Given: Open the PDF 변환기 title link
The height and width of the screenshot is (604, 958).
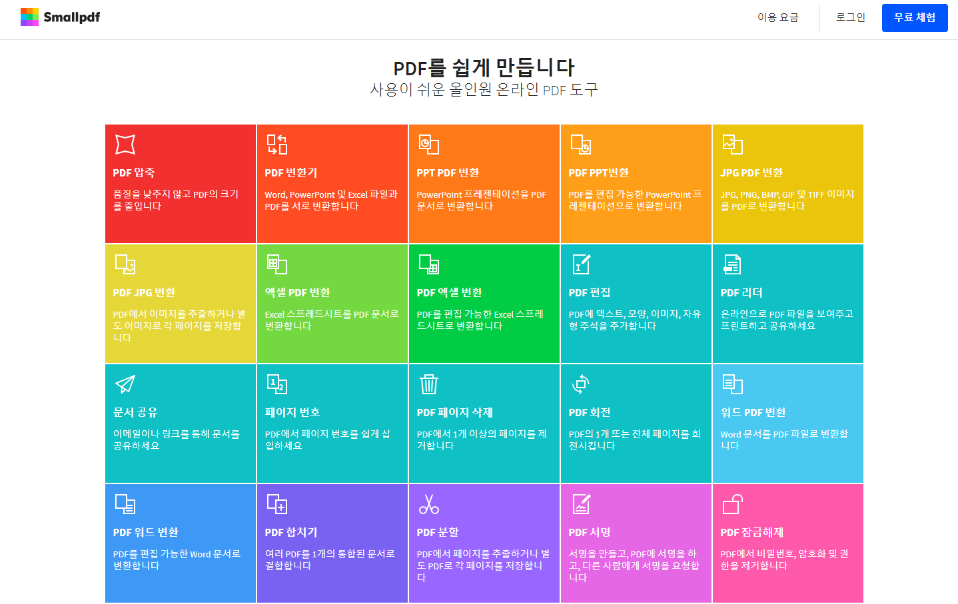Looking at the screenshot, I should 291,173.
